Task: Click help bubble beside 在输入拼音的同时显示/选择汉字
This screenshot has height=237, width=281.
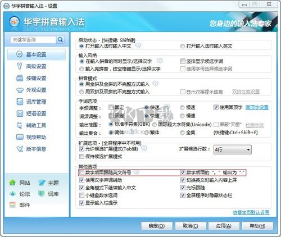Action: tap(160, 61)
